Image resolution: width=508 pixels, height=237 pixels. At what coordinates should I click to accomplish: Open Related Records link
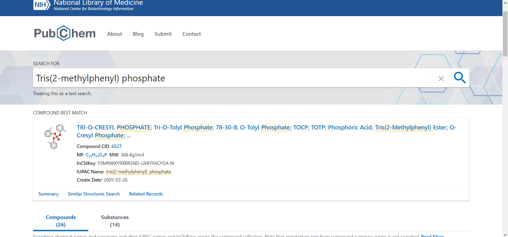coord(146,194)
